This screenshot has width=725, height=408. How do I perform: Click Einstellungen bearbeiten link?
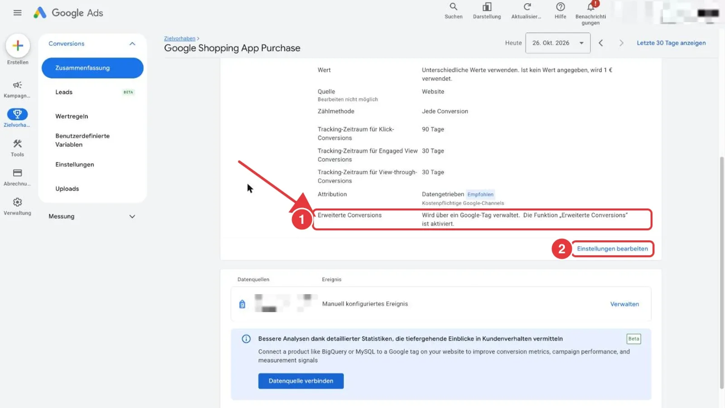[612, 249]
